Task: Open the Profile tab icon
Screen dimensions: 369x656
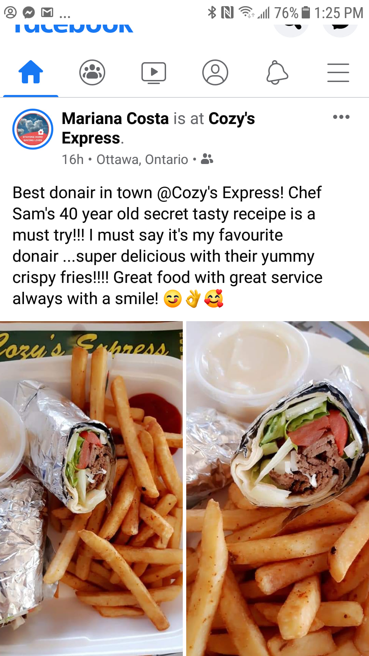Action: [x=215, y=72]
